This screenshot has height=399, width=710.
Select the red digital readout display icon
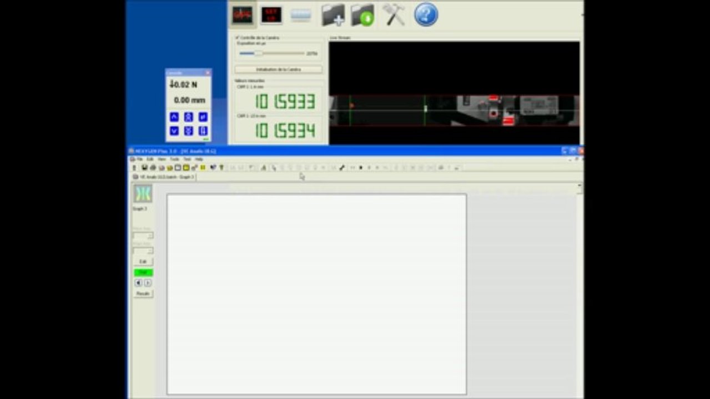tap(271, 15)
